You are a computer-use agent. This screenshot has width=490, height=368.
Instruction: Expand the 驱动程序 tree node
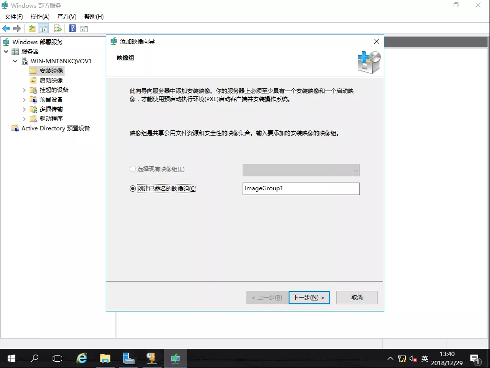click(24, 119)
